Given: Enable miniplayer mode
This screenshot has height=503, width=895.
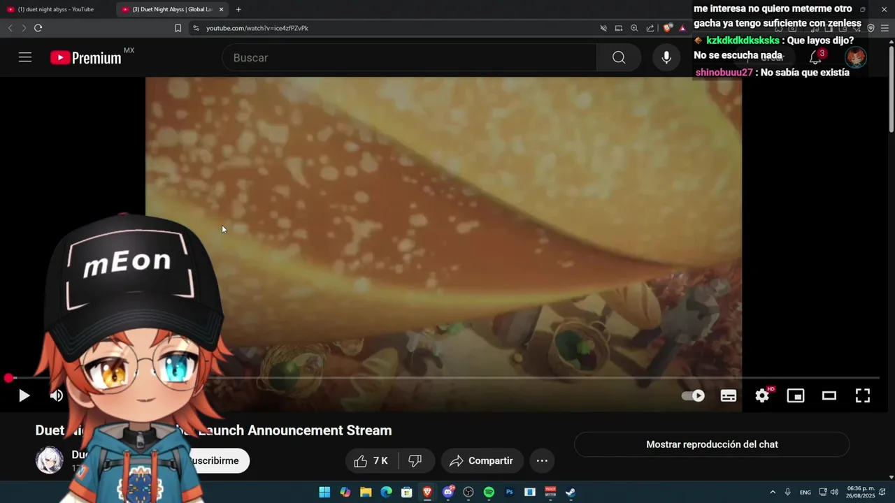Looking at the screenshot, I should coord(796,395).
